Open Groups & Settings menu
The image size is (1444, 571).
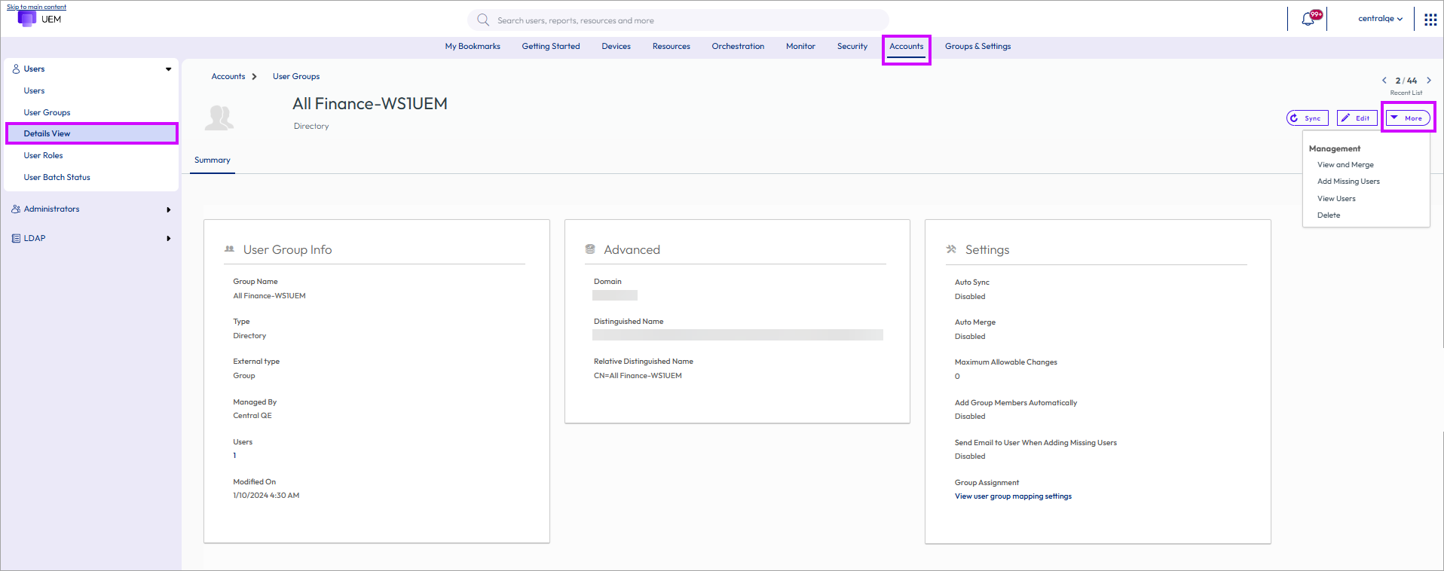tap(977, 47)
